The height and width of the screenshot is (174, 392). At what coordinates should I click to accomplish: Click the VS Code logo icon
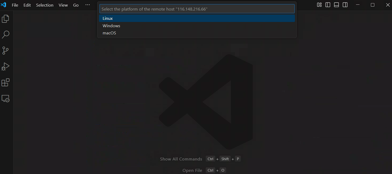click(x=4, y=5)
